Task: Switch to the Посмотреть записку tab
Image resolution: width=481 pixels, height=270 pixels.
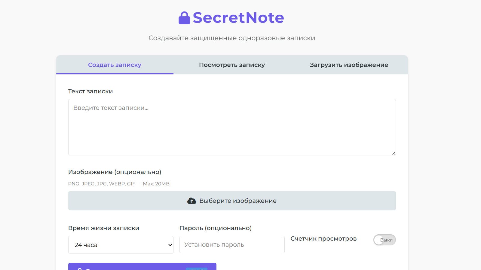Action: point(231,65)
